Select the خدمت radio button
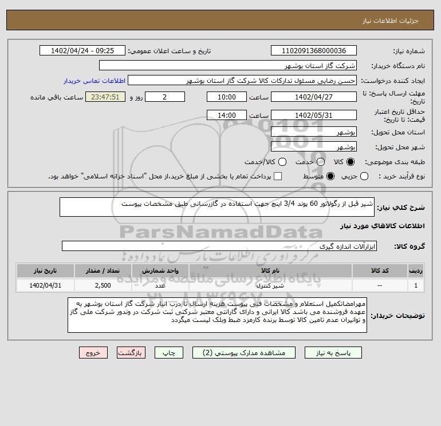Viewport: 441px width, 426px height. point(321,162)
